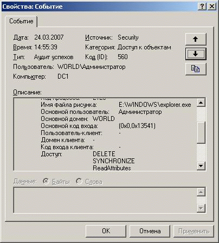Screen dimensions: 219x243
Task: Copy event details to clipboard
Action: point(196,69)
